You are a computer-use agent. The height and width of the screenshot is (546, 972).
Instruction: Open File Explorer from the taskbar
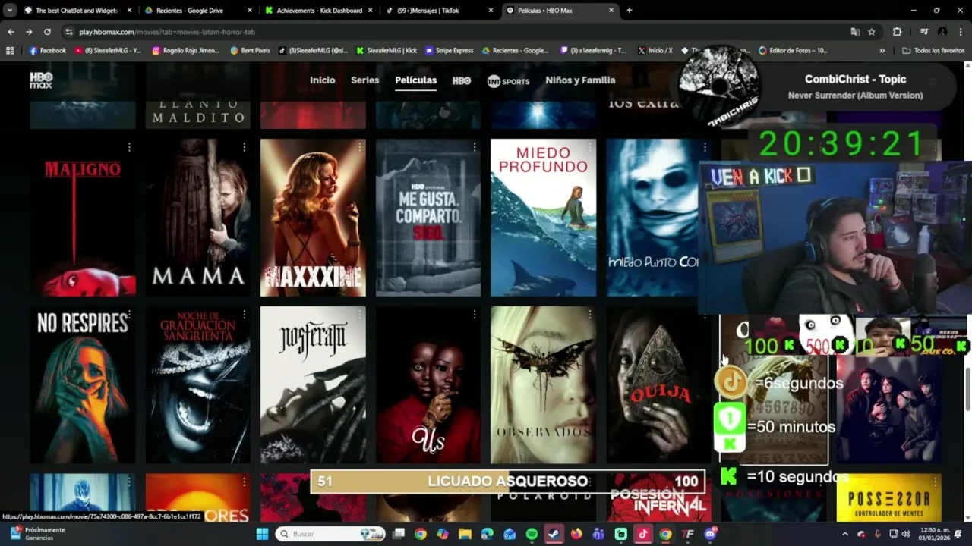pyautogui.click(x=465, y=534)
